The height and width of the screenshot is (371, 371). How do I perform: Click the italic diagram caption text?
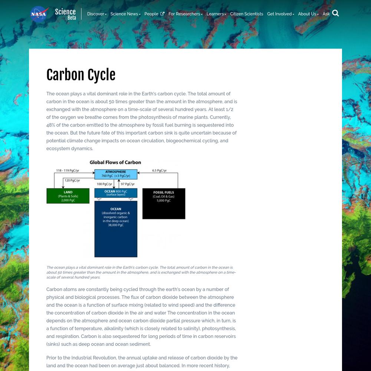pyautogui.click(x=141, y=272)
